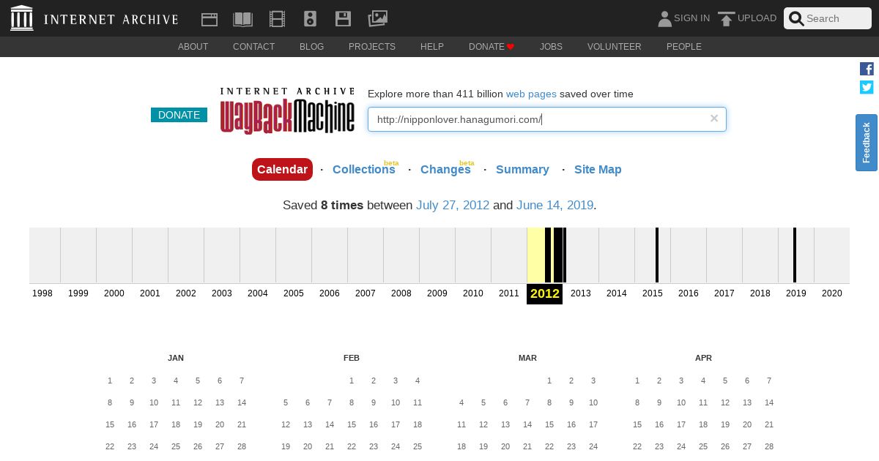
Task: Open the Audio speaker icon
Action: [x=310, y=19]
